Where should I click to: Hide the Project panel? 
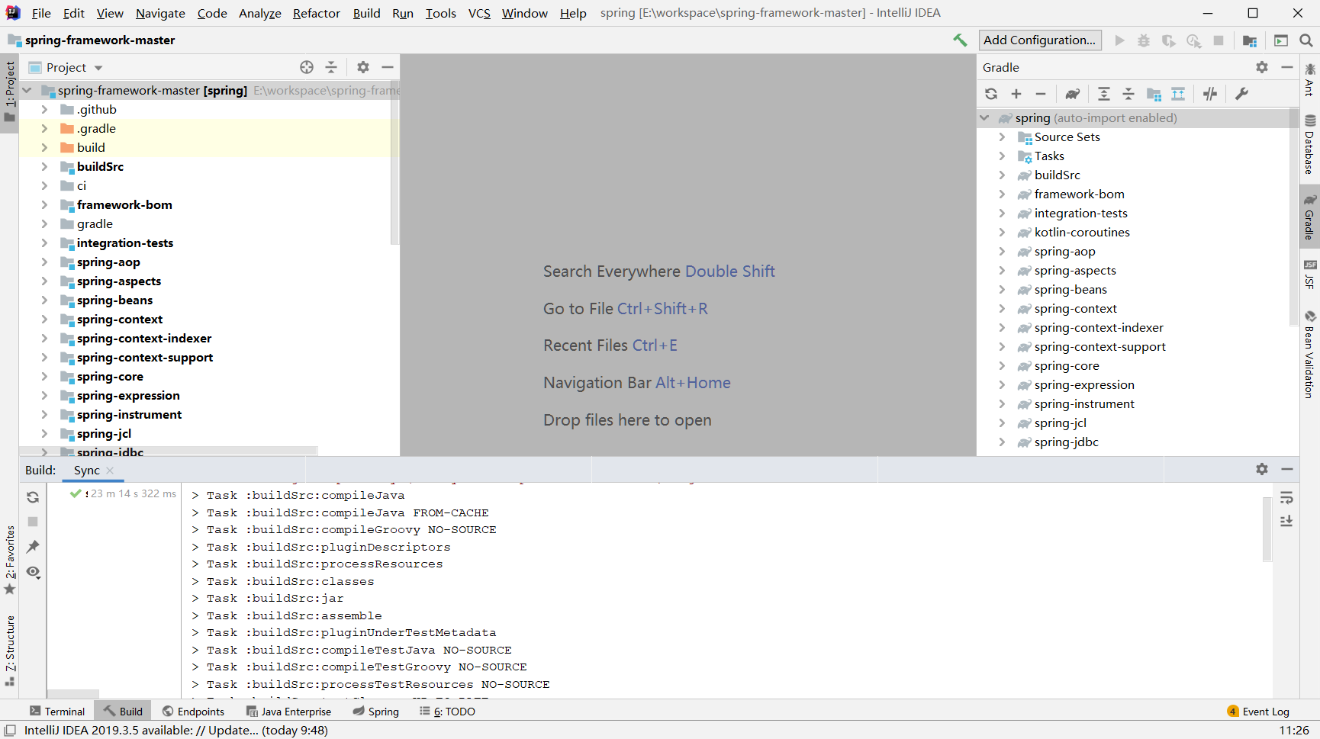tap(388, 67)
